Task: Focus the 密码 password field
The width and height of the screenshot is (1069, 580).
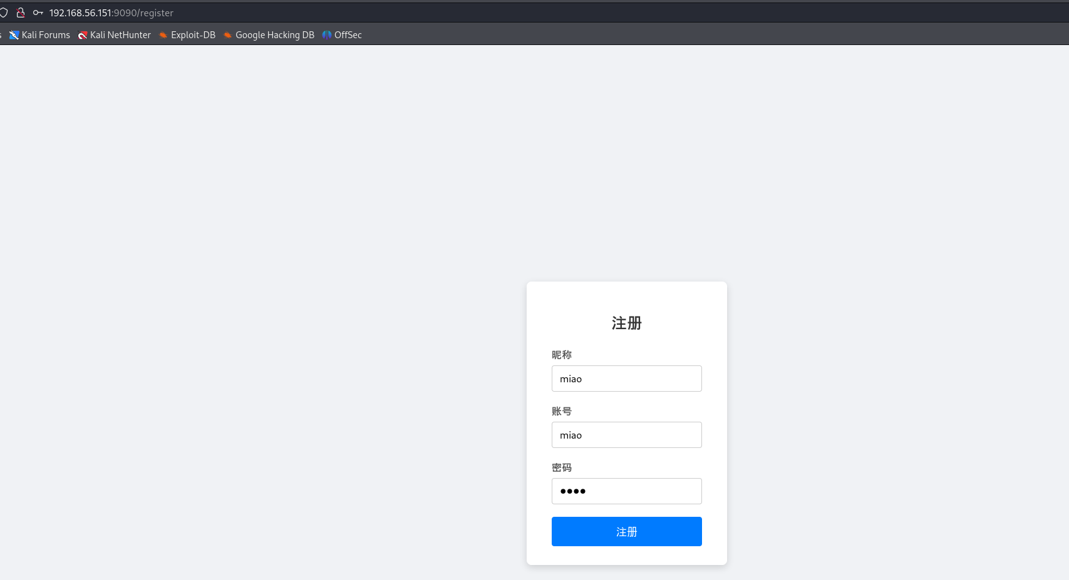Action: pos(626,491)
